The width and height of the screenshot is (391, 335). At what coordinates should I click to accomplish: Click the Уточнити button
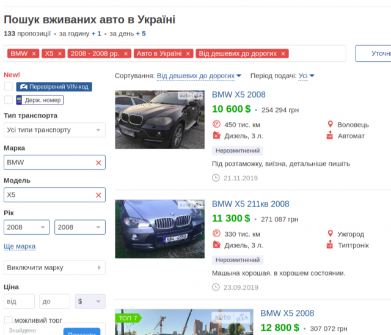pos(373,53)
